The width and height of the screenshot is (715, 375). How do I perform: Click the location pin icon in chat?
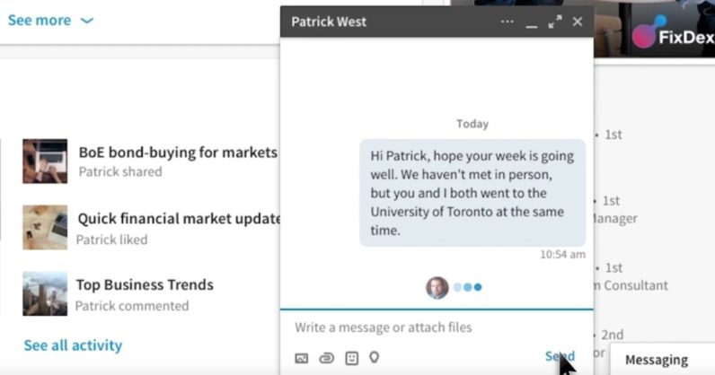pyautogui.click(x=374, y=357)
